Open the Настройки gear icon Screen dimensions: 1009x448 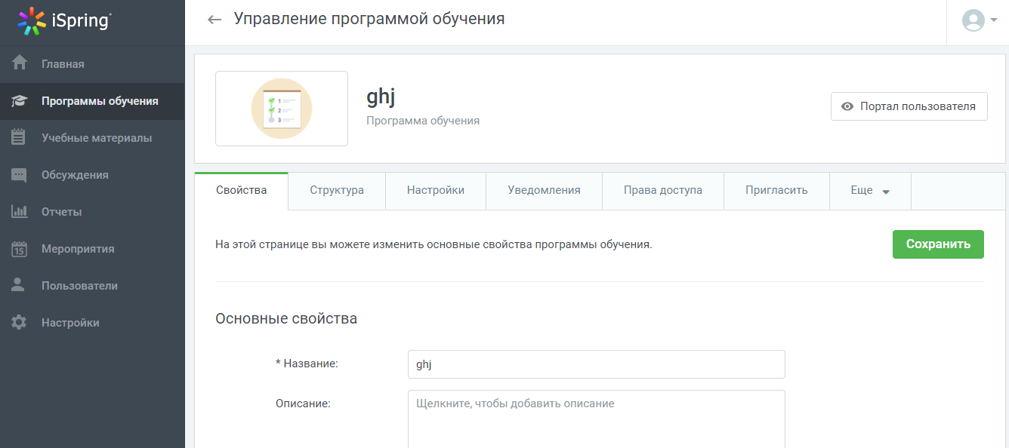[20, 322]
